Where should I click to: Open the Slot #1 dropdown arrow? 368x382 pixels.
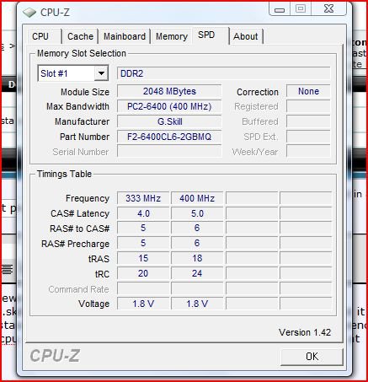101,73
